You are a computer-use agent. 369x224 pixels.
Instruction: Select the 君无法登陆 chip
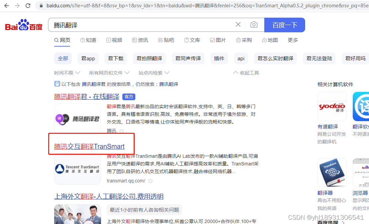(319, 59)
